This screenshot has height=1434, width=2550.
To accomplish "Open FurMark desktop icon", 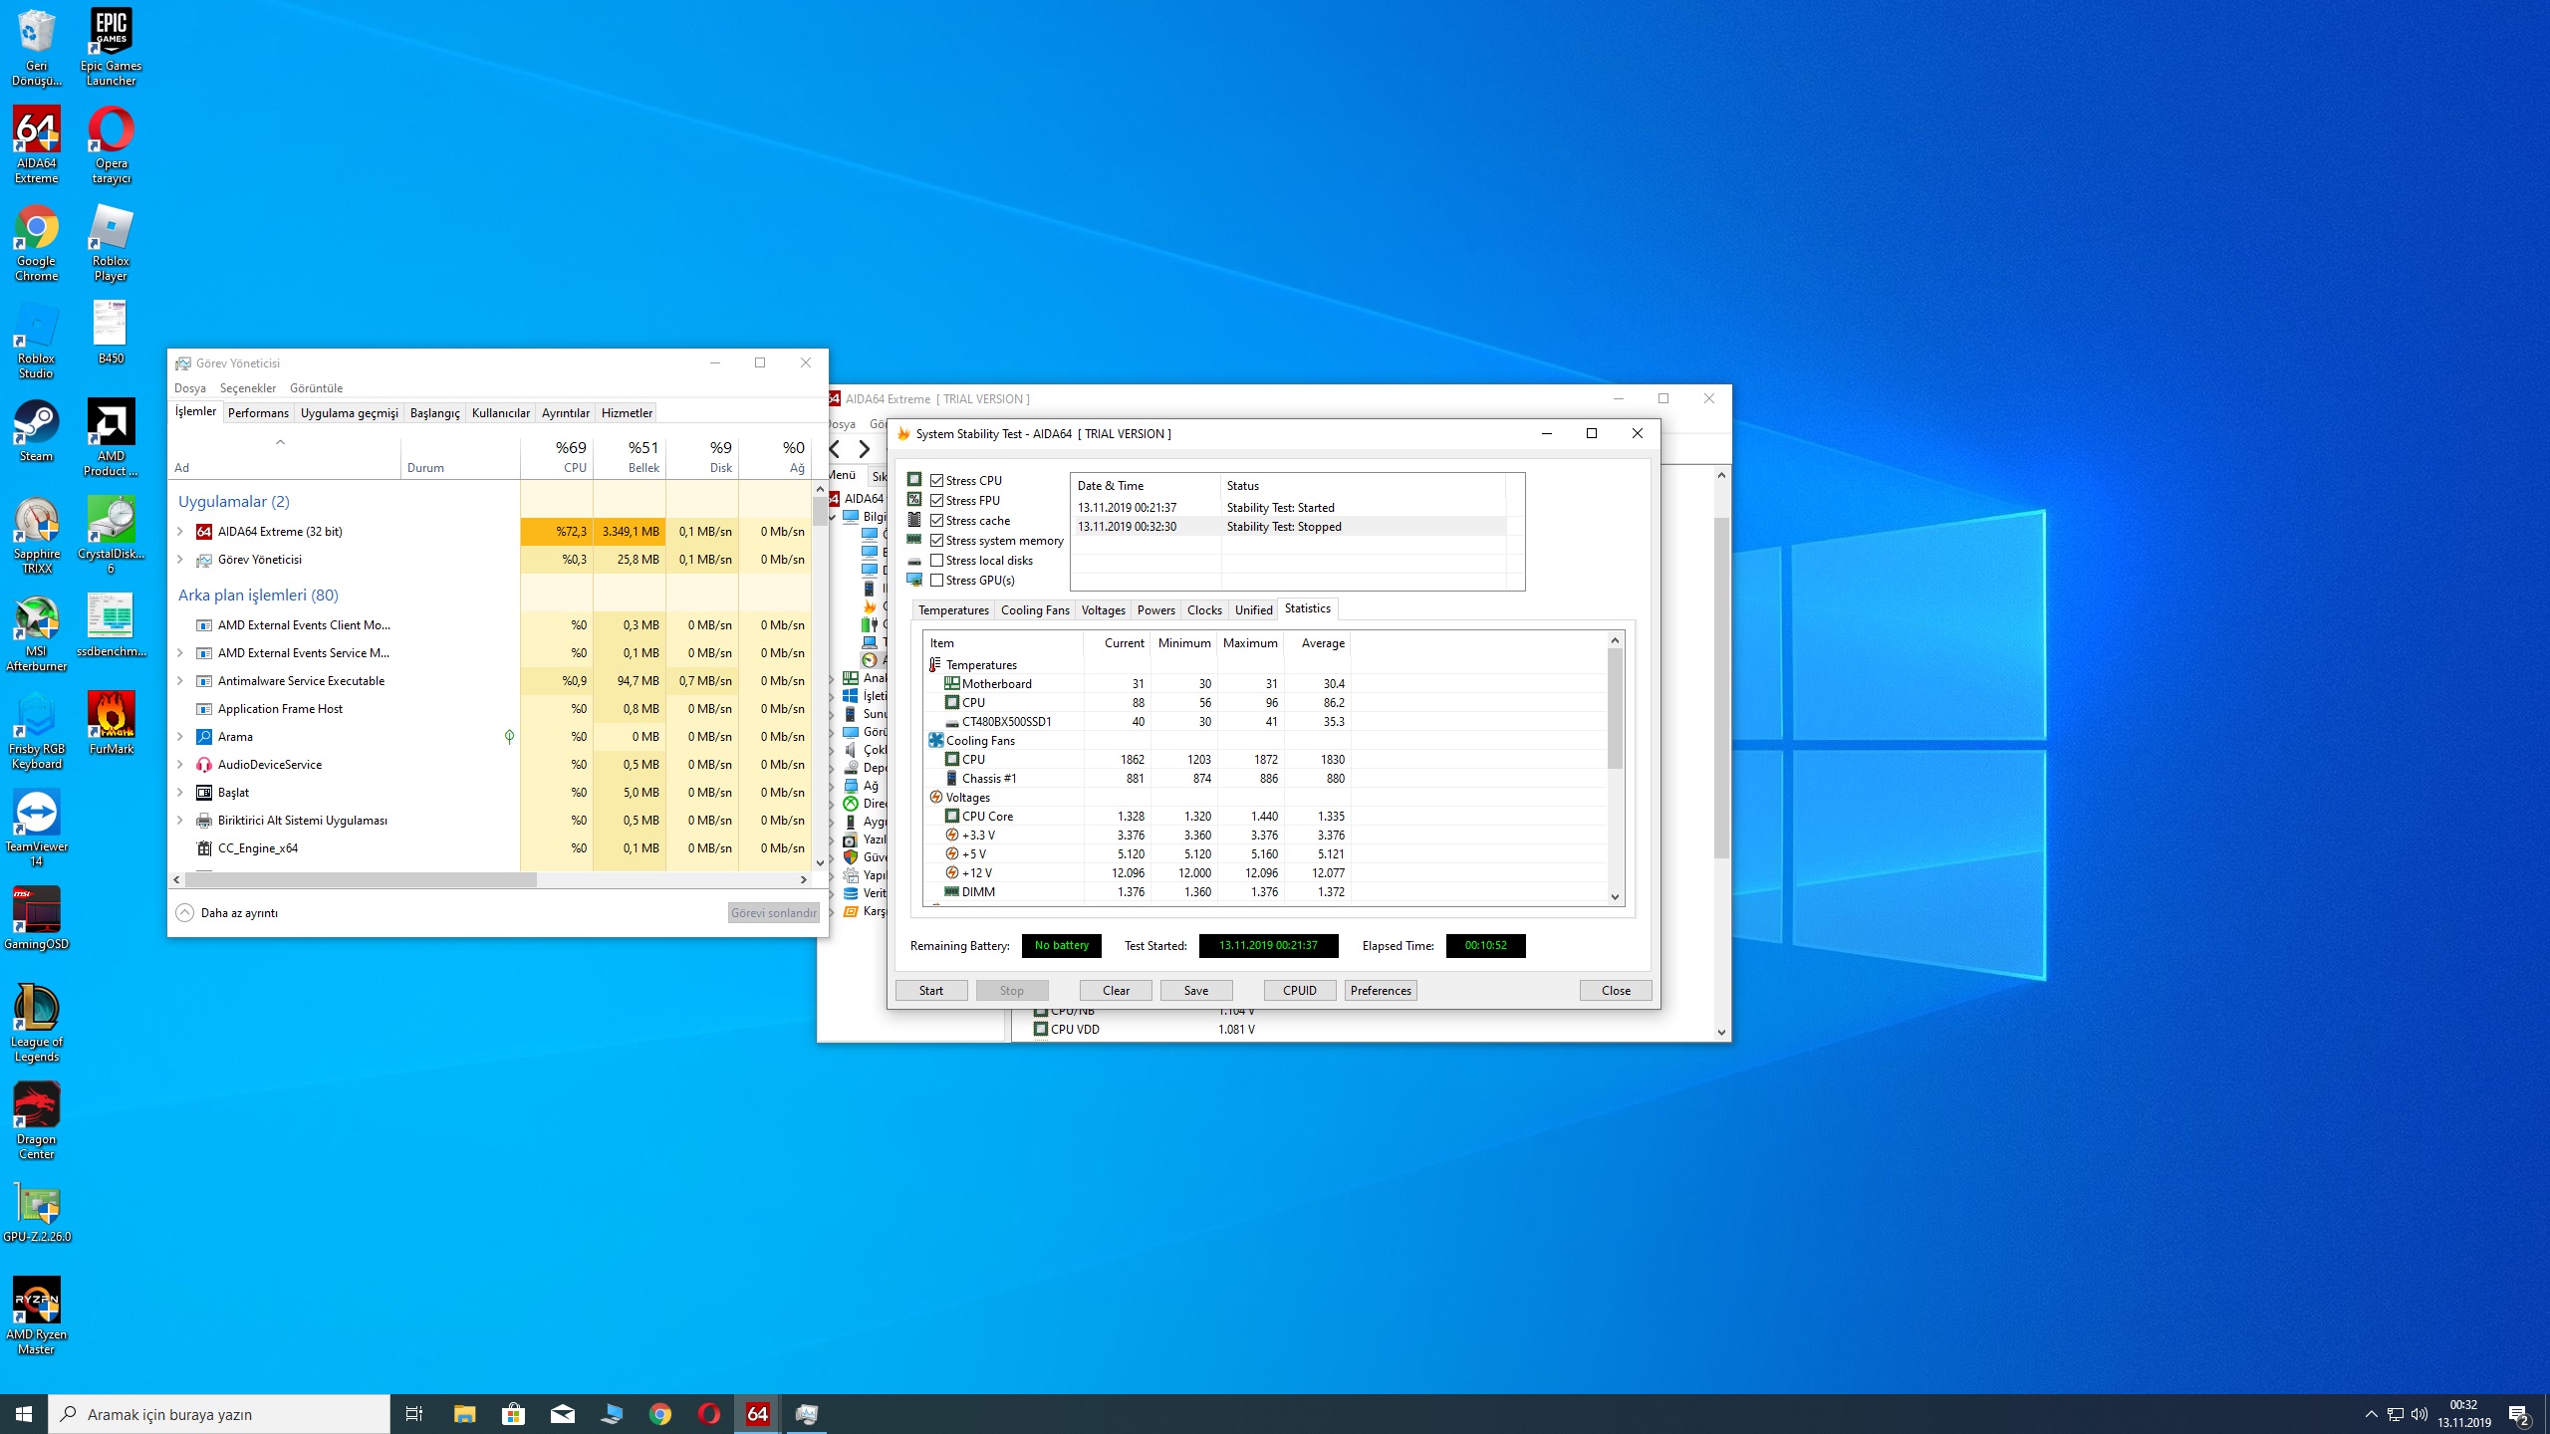I will click(x=111, y=723).
